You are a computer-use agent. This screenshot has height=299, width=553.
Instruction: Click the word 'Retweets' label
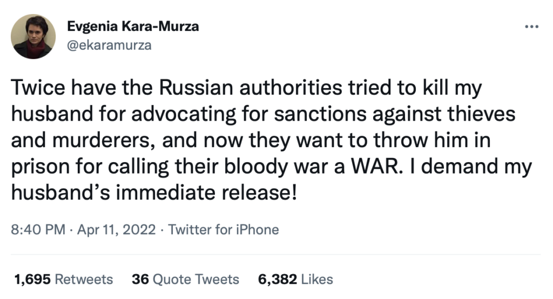pos(84,279)
